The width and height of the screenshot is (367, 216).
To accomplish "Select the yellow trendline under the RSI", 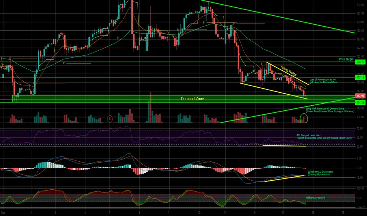I will 284,146.
